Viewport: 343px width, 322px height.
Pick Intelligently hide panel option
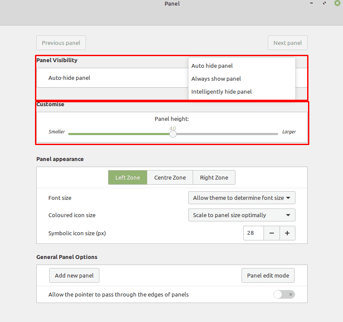pos(242,92)
